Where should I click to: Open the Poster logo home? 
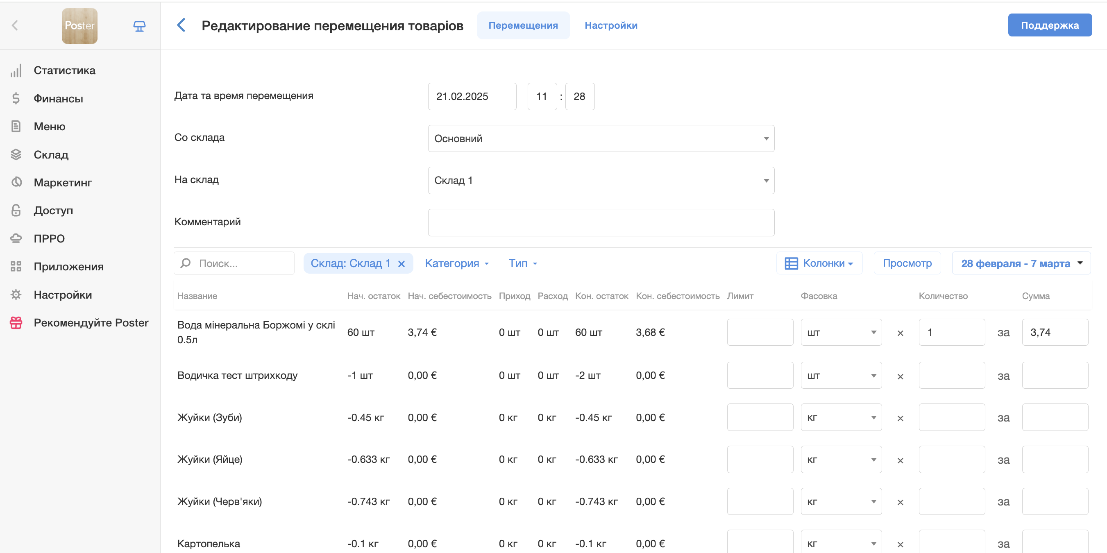[x=79, y=26]
